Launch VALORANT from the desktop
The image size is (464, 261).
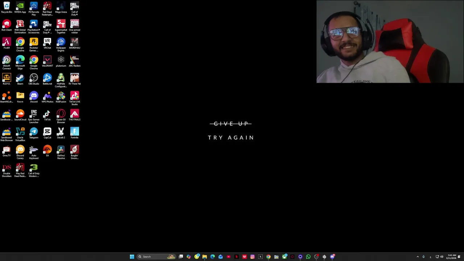point(47,62)
